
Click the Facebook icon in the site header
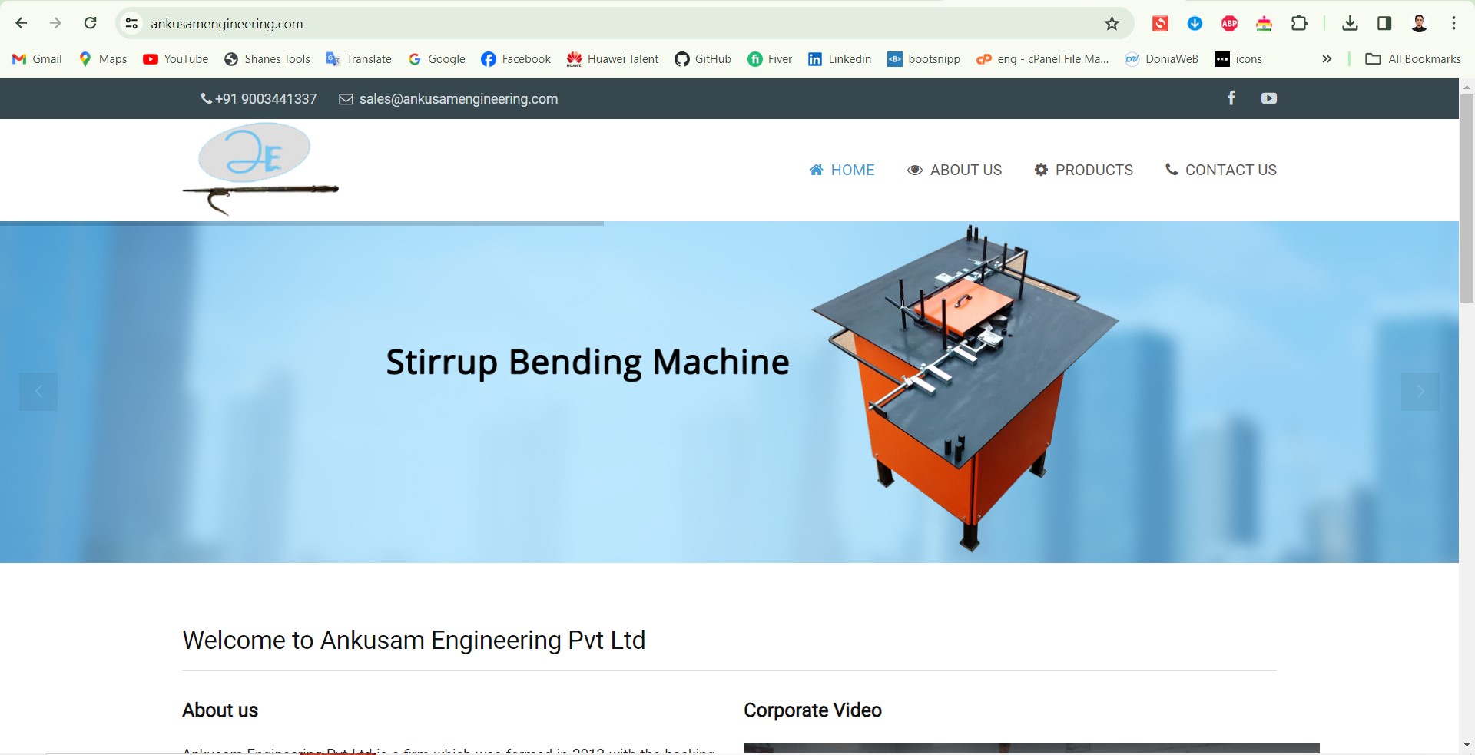click(1231, 98)
